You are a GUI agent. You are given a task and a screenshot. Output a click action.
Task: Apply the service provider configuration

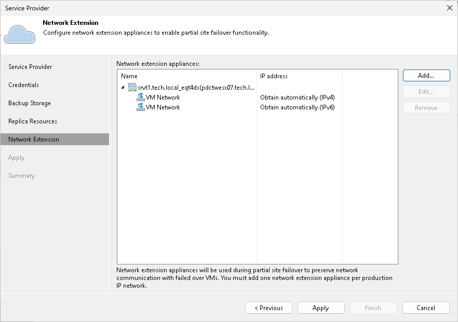point(321,307)
